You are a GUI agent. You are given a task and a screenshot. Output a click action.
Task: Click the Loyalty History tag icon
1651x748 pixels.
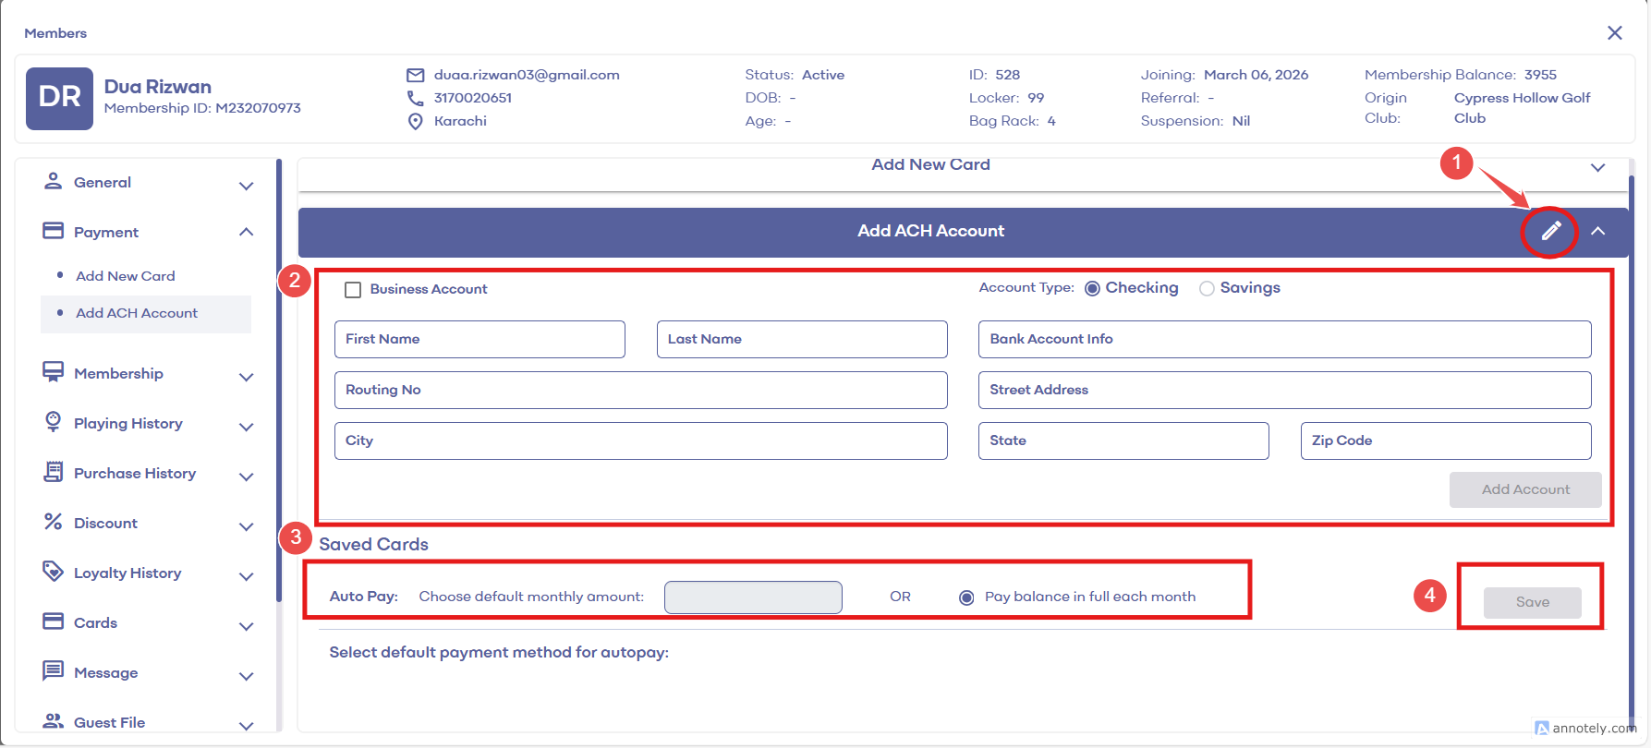pos(53,572)
